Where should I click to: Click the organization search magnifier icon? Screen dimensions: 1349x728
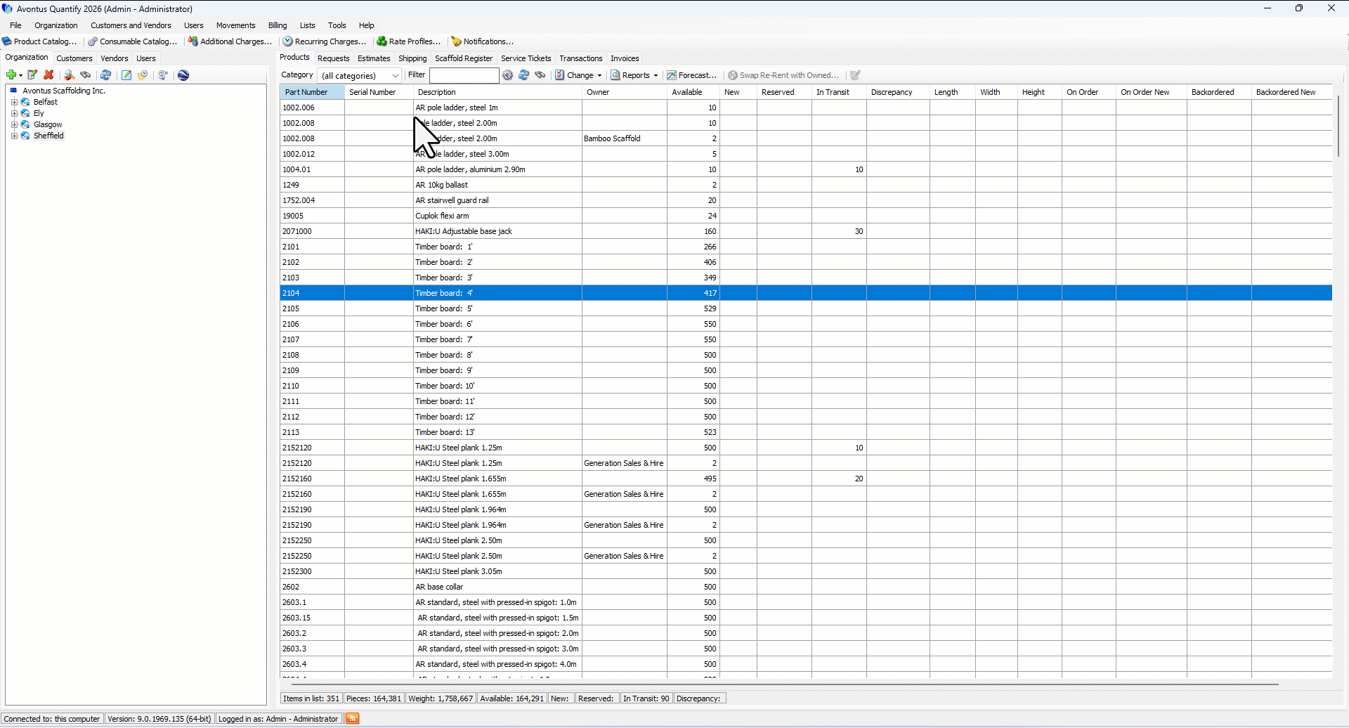click(x=69, y=75)
